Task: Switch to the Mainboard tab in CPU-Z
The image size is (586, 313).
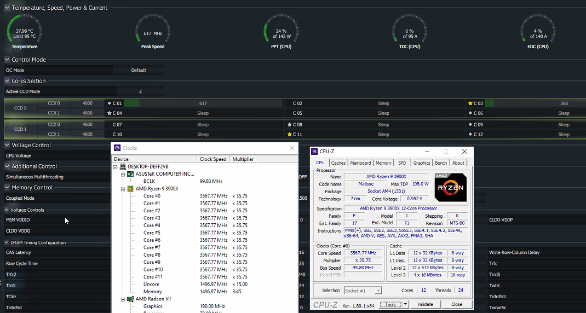Action: pyautogui.click(x=361, y=163)
